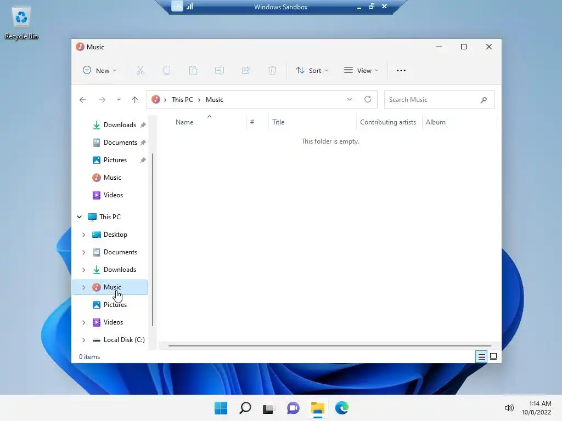Viewport: 562px width, 421px height.
Task: Go back with the left arrow
Action: (x=83, y=100)
